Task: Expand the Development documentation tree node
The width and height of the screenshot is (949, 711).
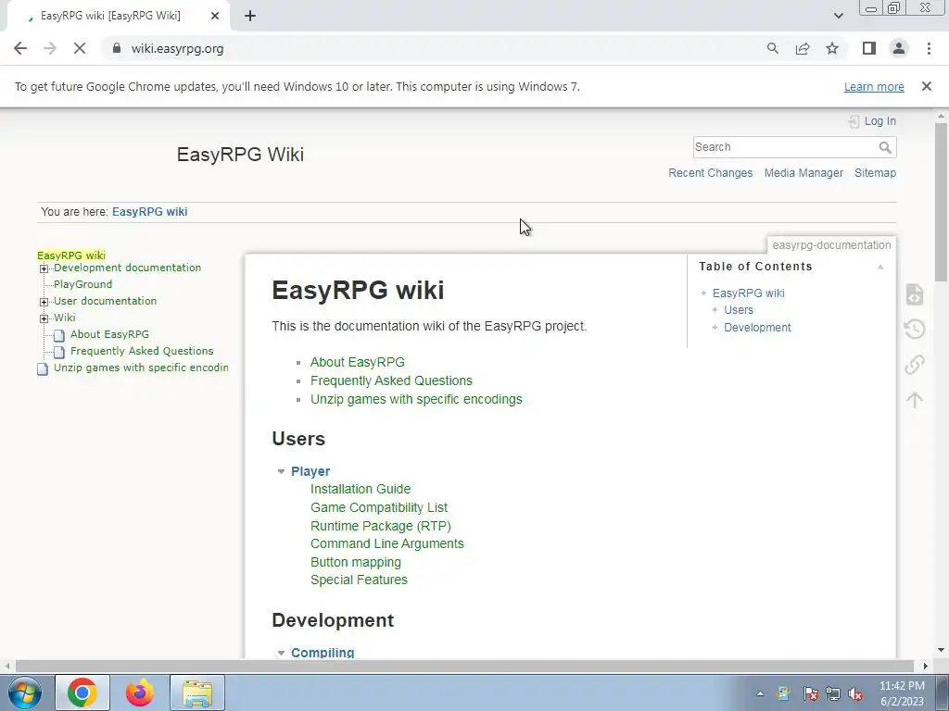Action: click(x=44, y=268)
